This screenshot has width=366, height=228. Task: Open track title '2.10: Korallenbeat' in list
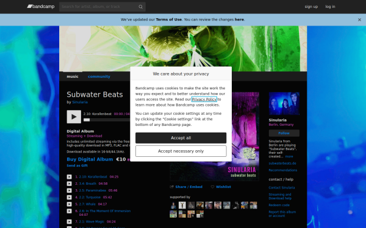[x=93, y=177]
